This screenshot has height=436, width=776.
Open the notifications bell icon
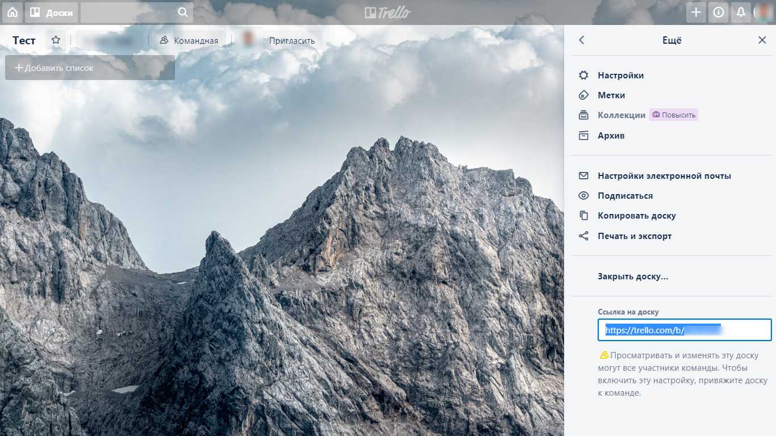[741, 12]
